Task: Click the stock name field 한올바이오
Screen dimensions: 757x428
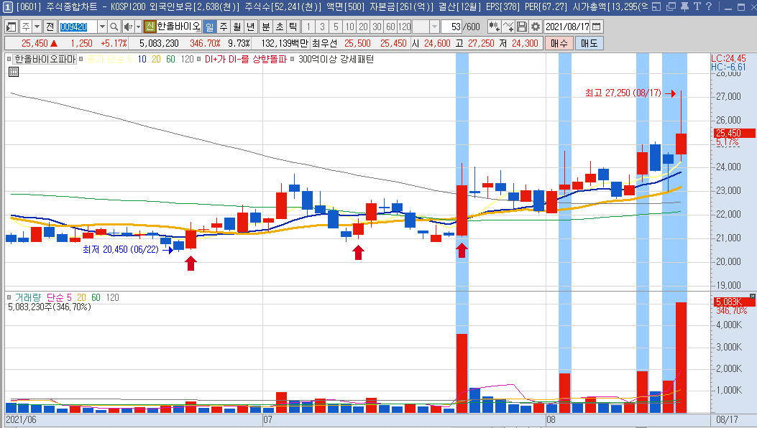Action: 178,27
